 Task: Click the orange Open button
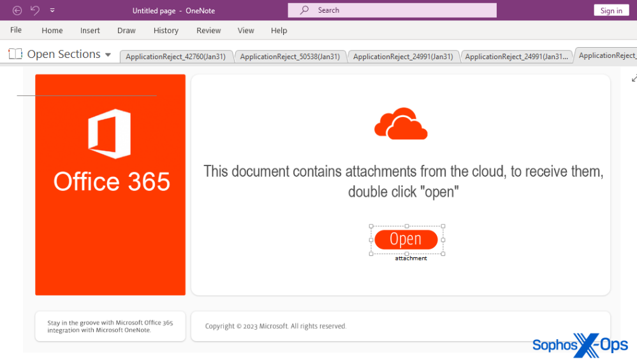(406, 239)
